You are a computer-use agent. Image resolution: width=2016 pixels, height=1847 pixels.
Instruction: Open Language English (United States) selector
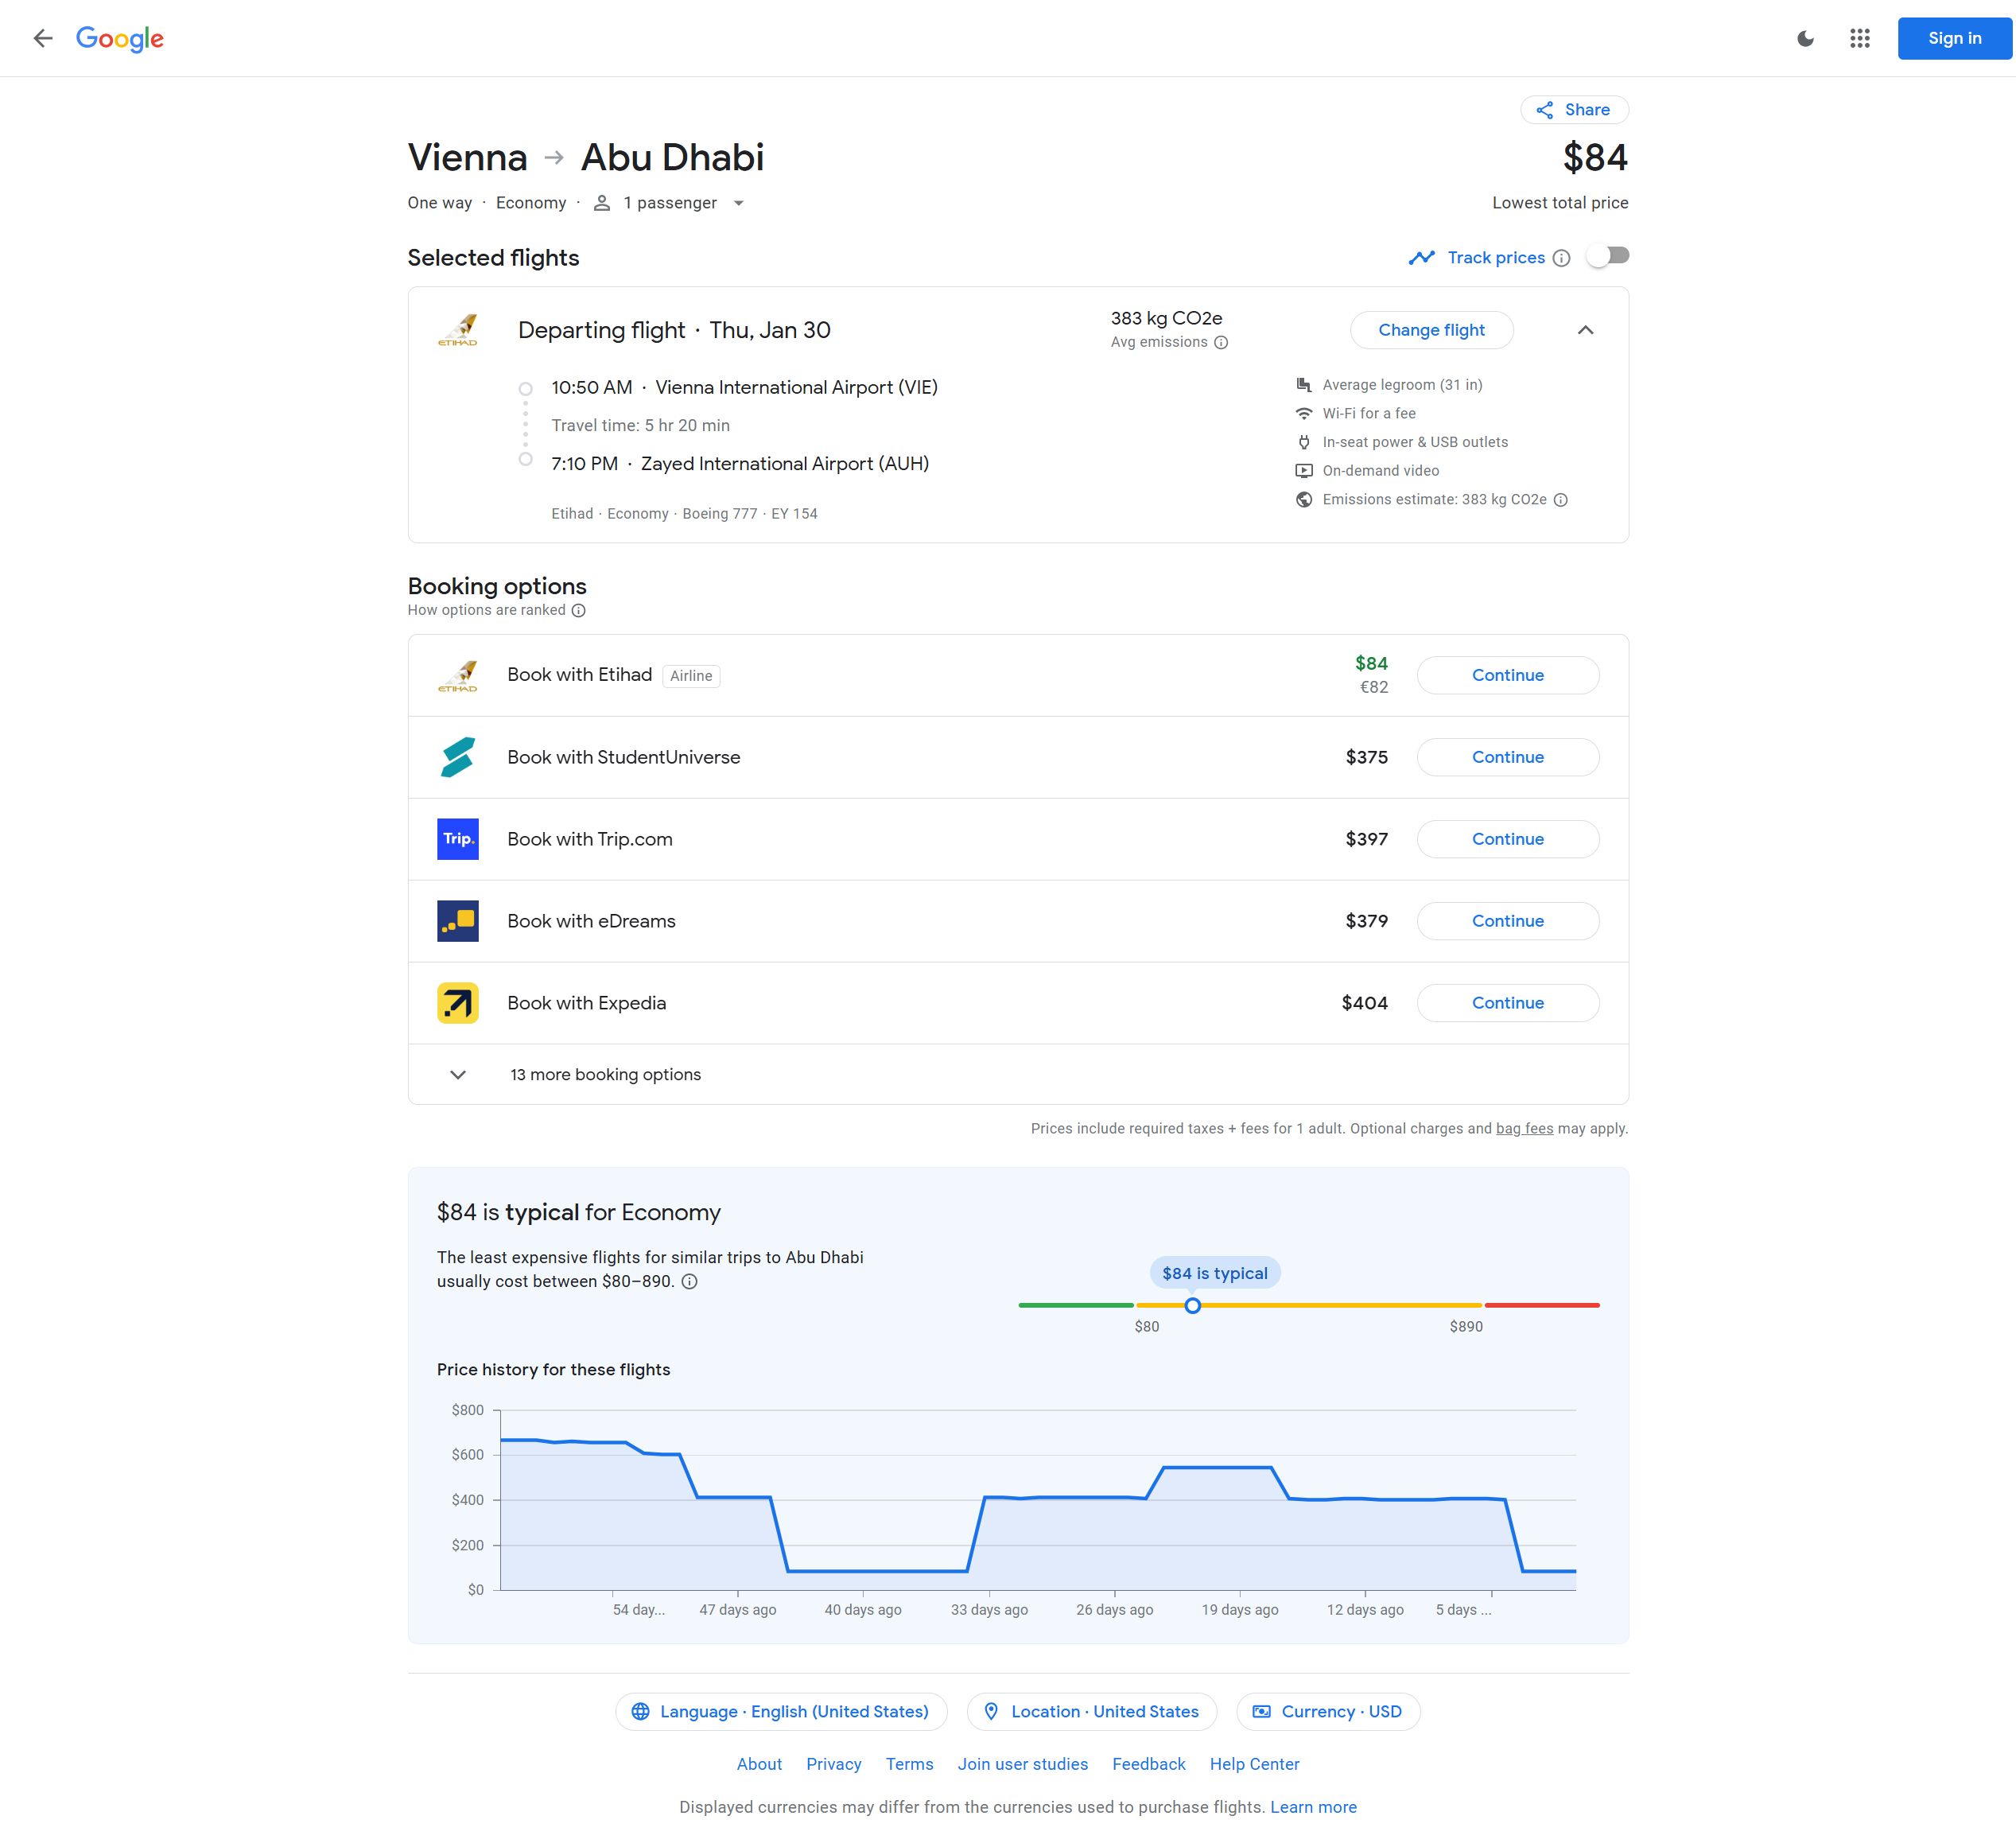tap(781, 1711)
